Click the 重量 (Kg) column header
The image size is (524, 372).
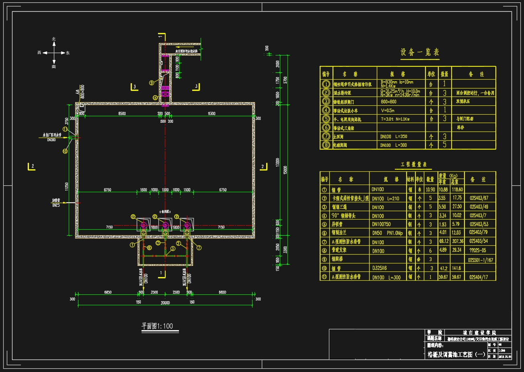(451, 176)
